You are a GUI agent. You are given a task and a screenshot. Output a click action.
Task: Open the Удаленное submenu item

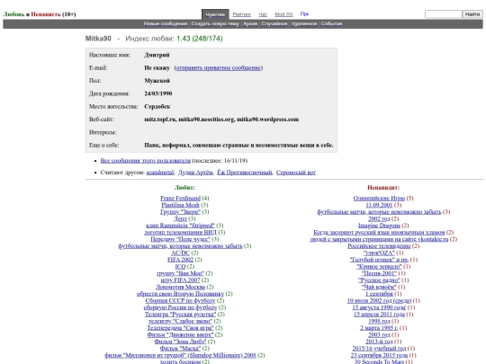pyautogui.click(x=304, y=24)
